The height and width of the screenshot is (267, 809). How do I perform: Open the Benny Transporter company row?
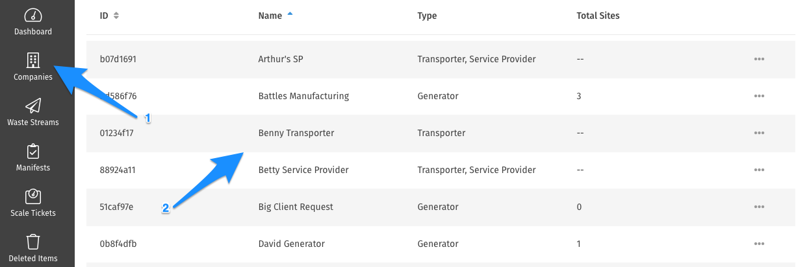(441, 133)
